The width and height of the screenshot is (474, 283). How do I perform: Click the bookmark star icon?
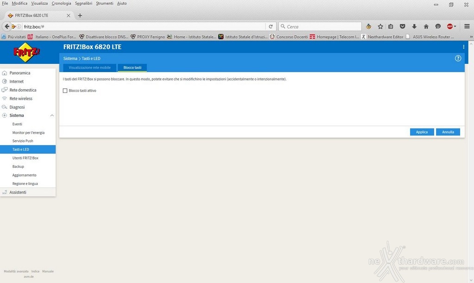[380, 26]
